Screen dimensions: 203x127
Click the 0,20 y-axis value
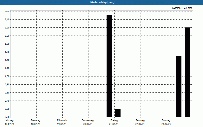click(x=7, y=109)
